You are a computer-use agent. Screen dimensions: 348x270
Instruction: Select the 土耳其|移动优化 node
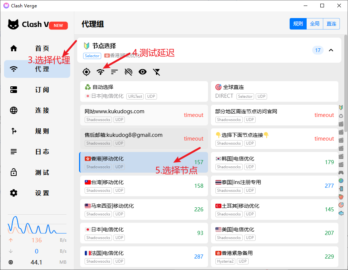pos(274,210)
